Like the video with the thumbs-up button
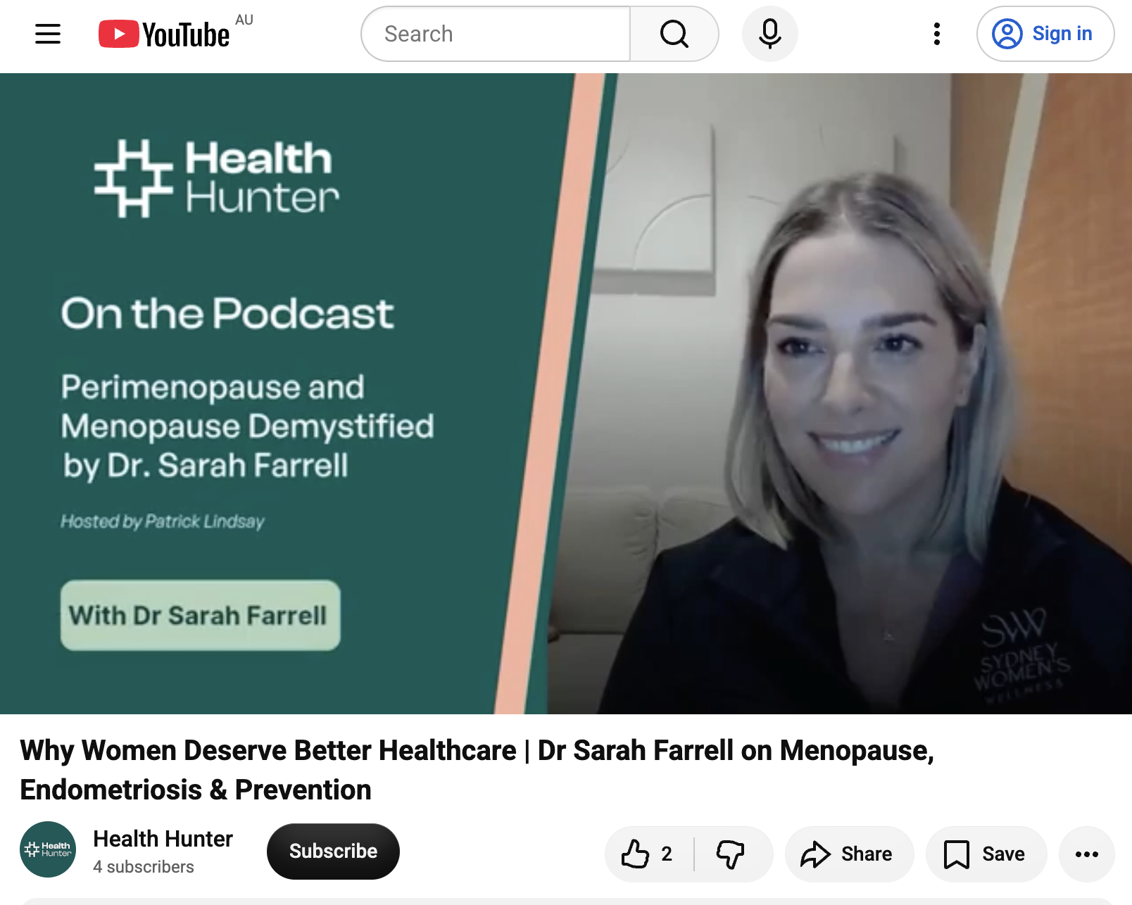Image resolution: width=1132 pixels, height=905 pixels. click(648, 854)
